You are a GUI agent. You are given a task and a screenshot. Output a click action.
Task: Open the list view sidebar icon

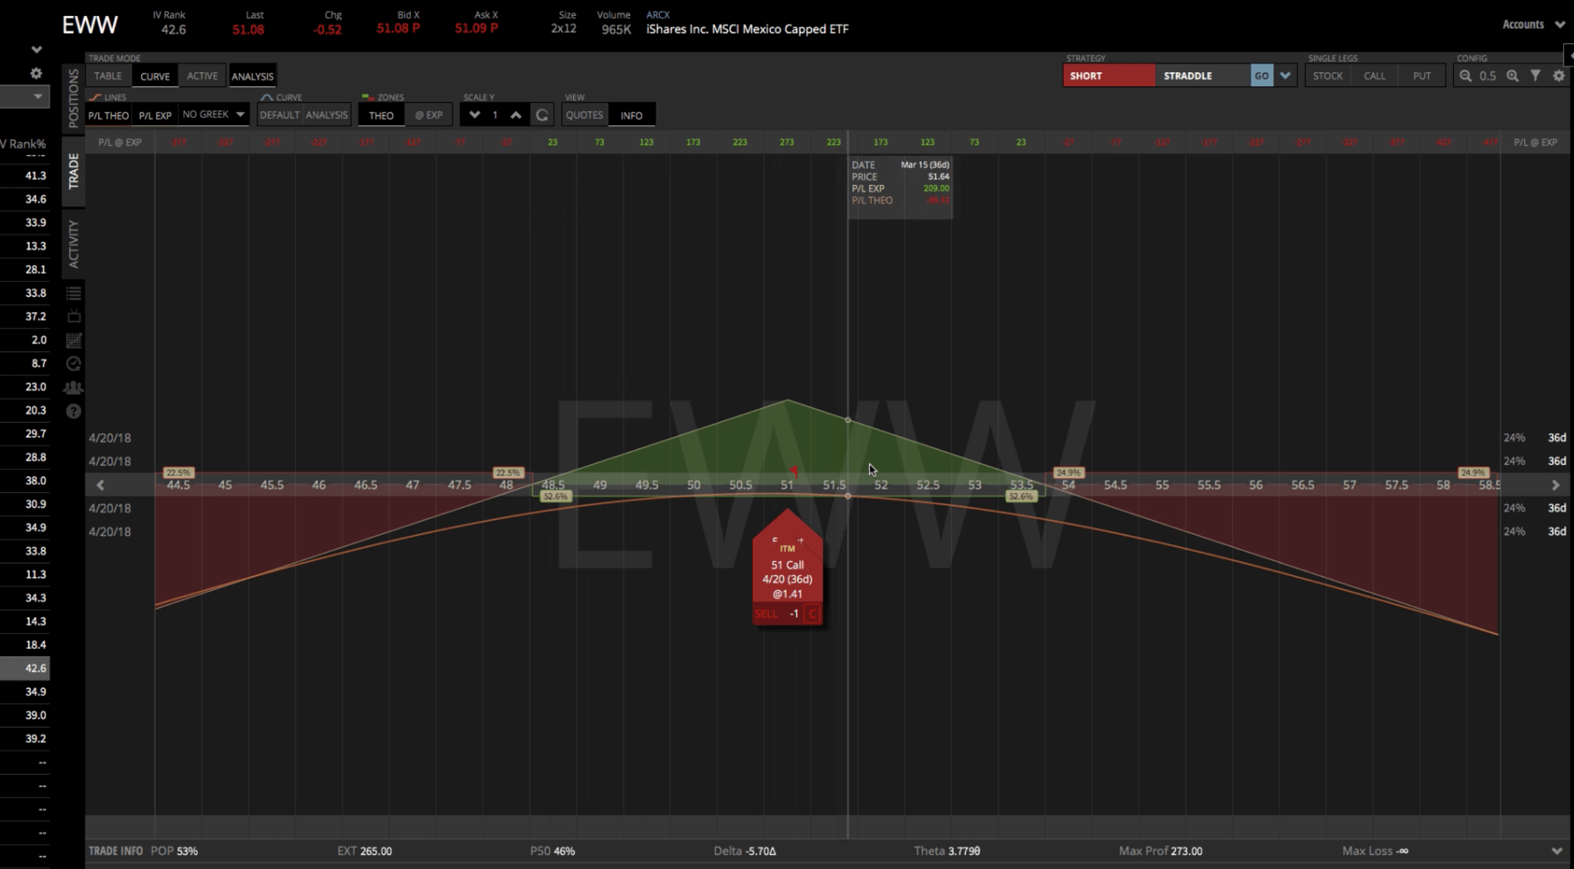[73, 293]
